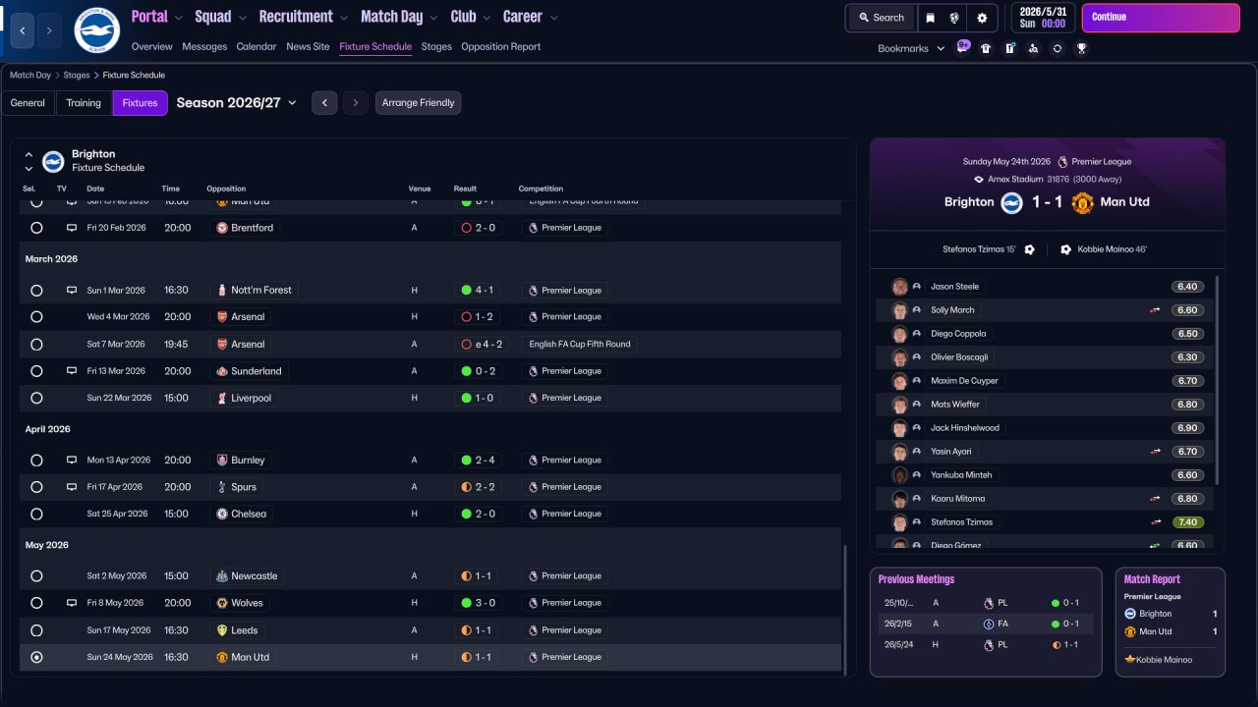Viewport: 1258px width, 707px height.
Task: Click the shirt shortcut icon under Bookmarks
Action: [986, 48]
